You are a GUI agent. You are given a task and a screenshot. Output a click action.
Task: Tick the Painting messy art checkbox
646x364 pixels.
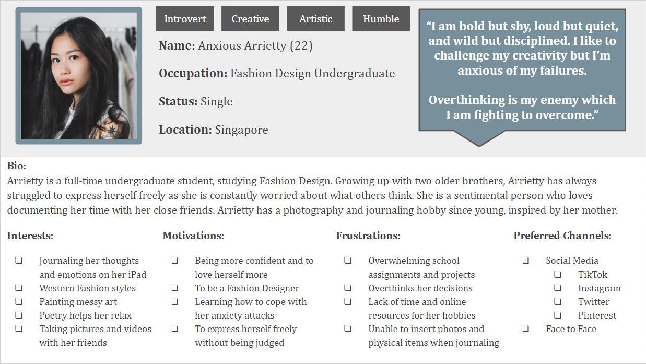19,302
